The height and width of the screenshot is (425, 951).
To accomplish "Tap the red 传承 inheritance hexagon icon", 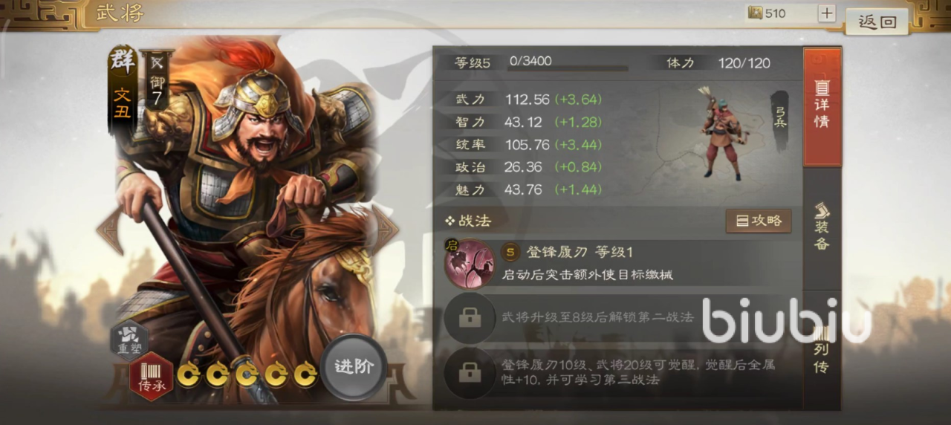I will 152,376.
